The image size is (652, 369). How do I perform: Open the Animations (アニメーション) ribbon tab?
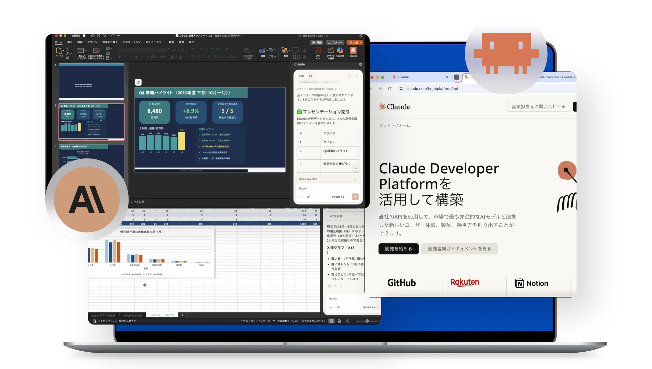coord(132,42)
